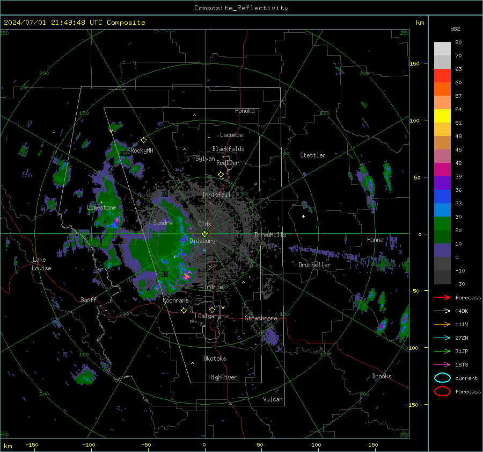The width and height of the screenshot is (483, 452).
Task: Click the Sylvan label on the map
Action: pos(205,159)
